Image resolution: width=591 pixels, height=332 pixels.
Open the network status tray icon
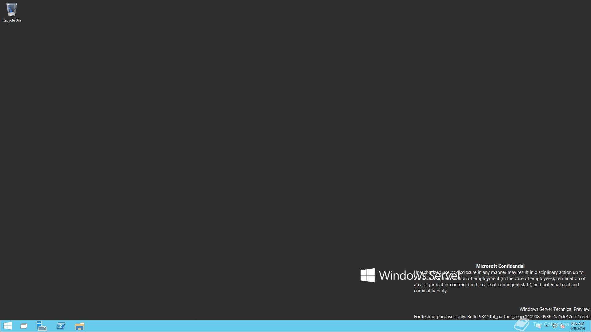[555, 326]
